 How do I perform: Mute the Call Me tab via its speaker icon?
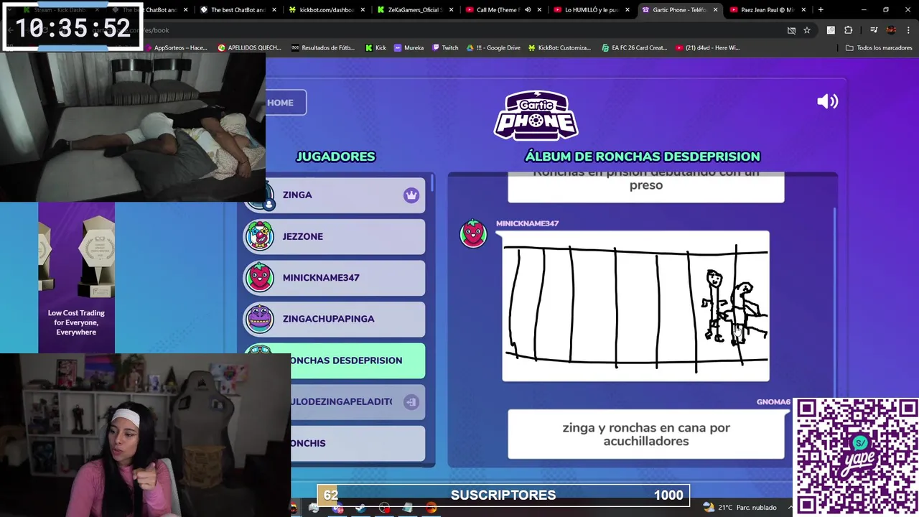click(528, 10)
